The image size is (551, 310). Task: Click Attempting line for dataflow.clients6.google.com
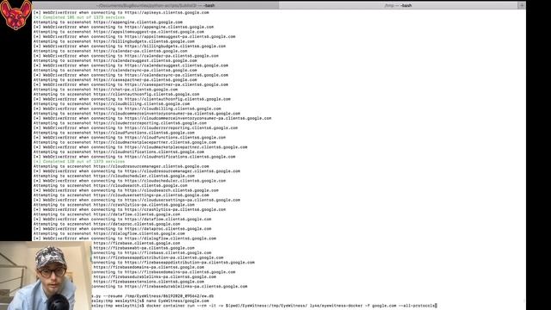[107, 214]
